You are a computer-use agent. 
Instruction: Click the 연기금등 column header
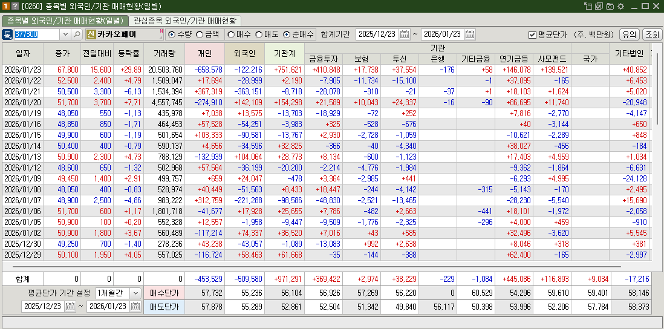click(514, 59)
